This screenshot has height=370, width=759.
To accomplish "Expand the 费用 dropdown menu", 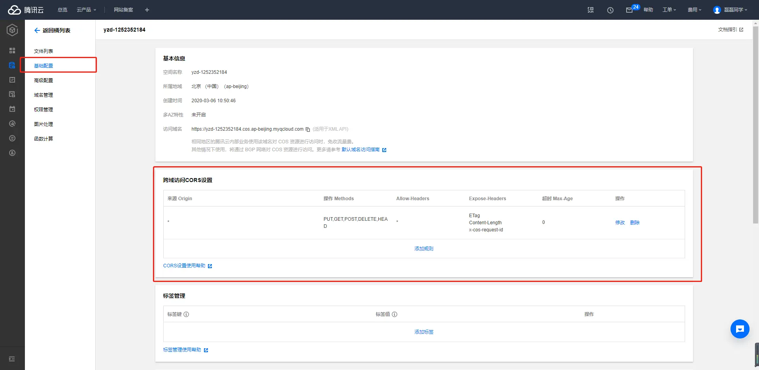I will pyautogui.click(x=694, y=10).
